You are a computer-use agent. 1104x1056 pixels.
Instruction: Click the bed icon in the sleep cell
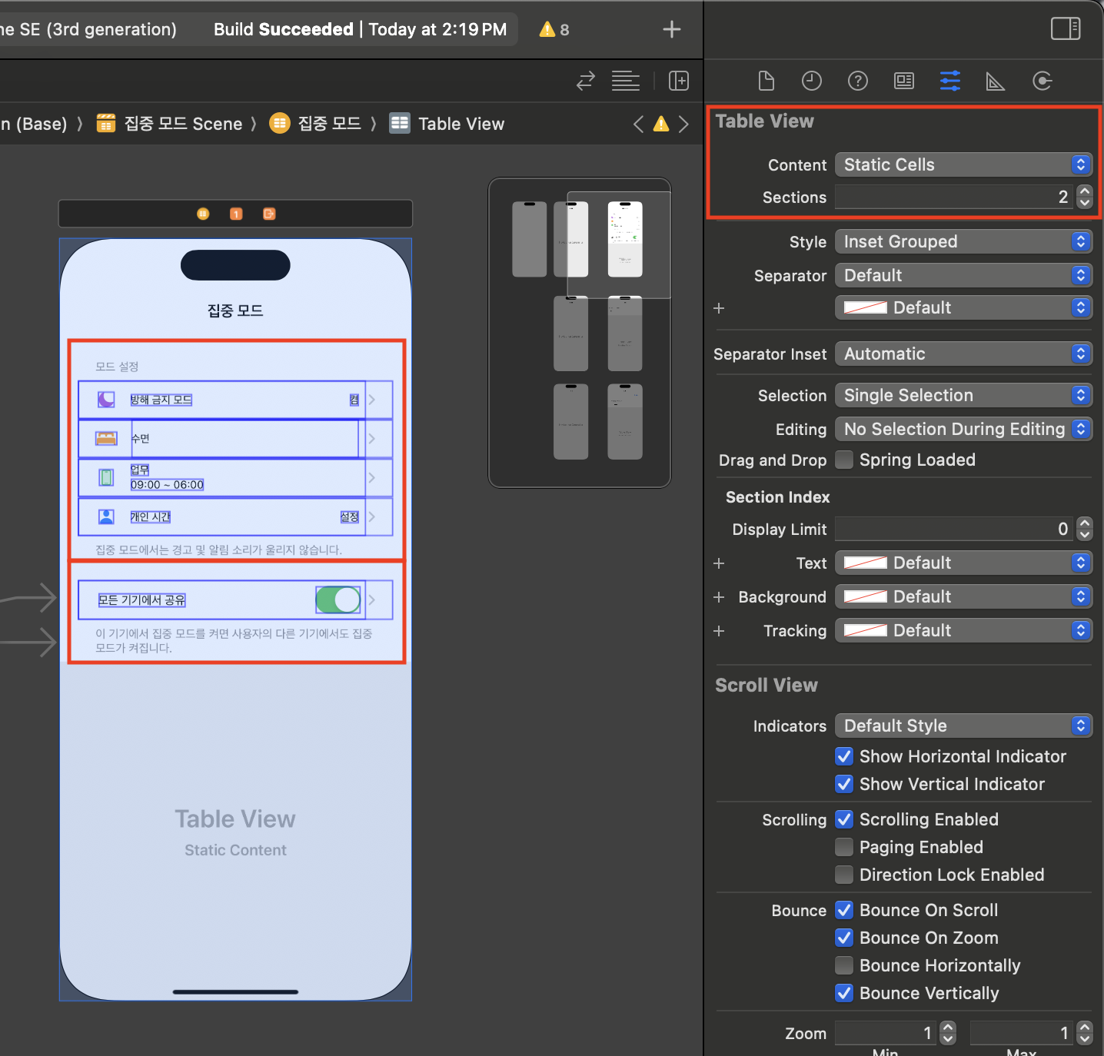point(106,438)
